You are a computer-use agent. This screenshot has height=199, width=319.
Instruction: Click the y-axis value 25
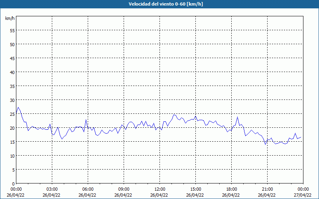pyautogui.click(x=12, y=114)
